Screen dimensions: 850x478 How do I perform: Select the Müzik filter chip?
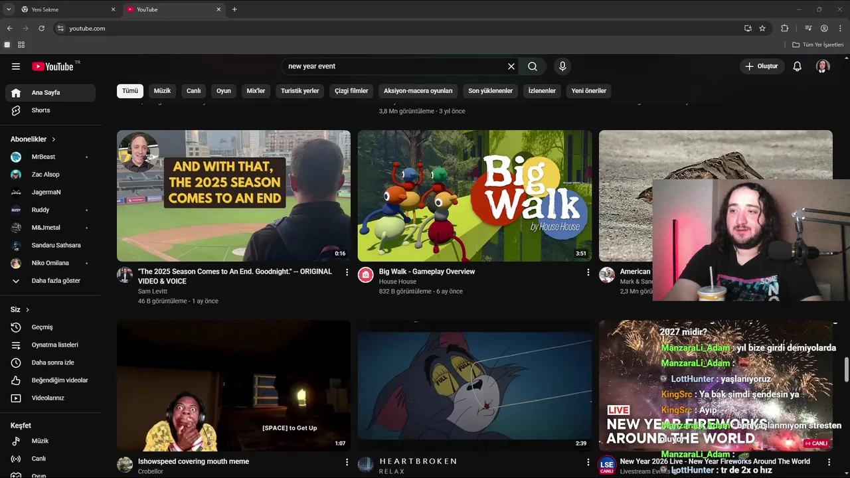point(162,91)
